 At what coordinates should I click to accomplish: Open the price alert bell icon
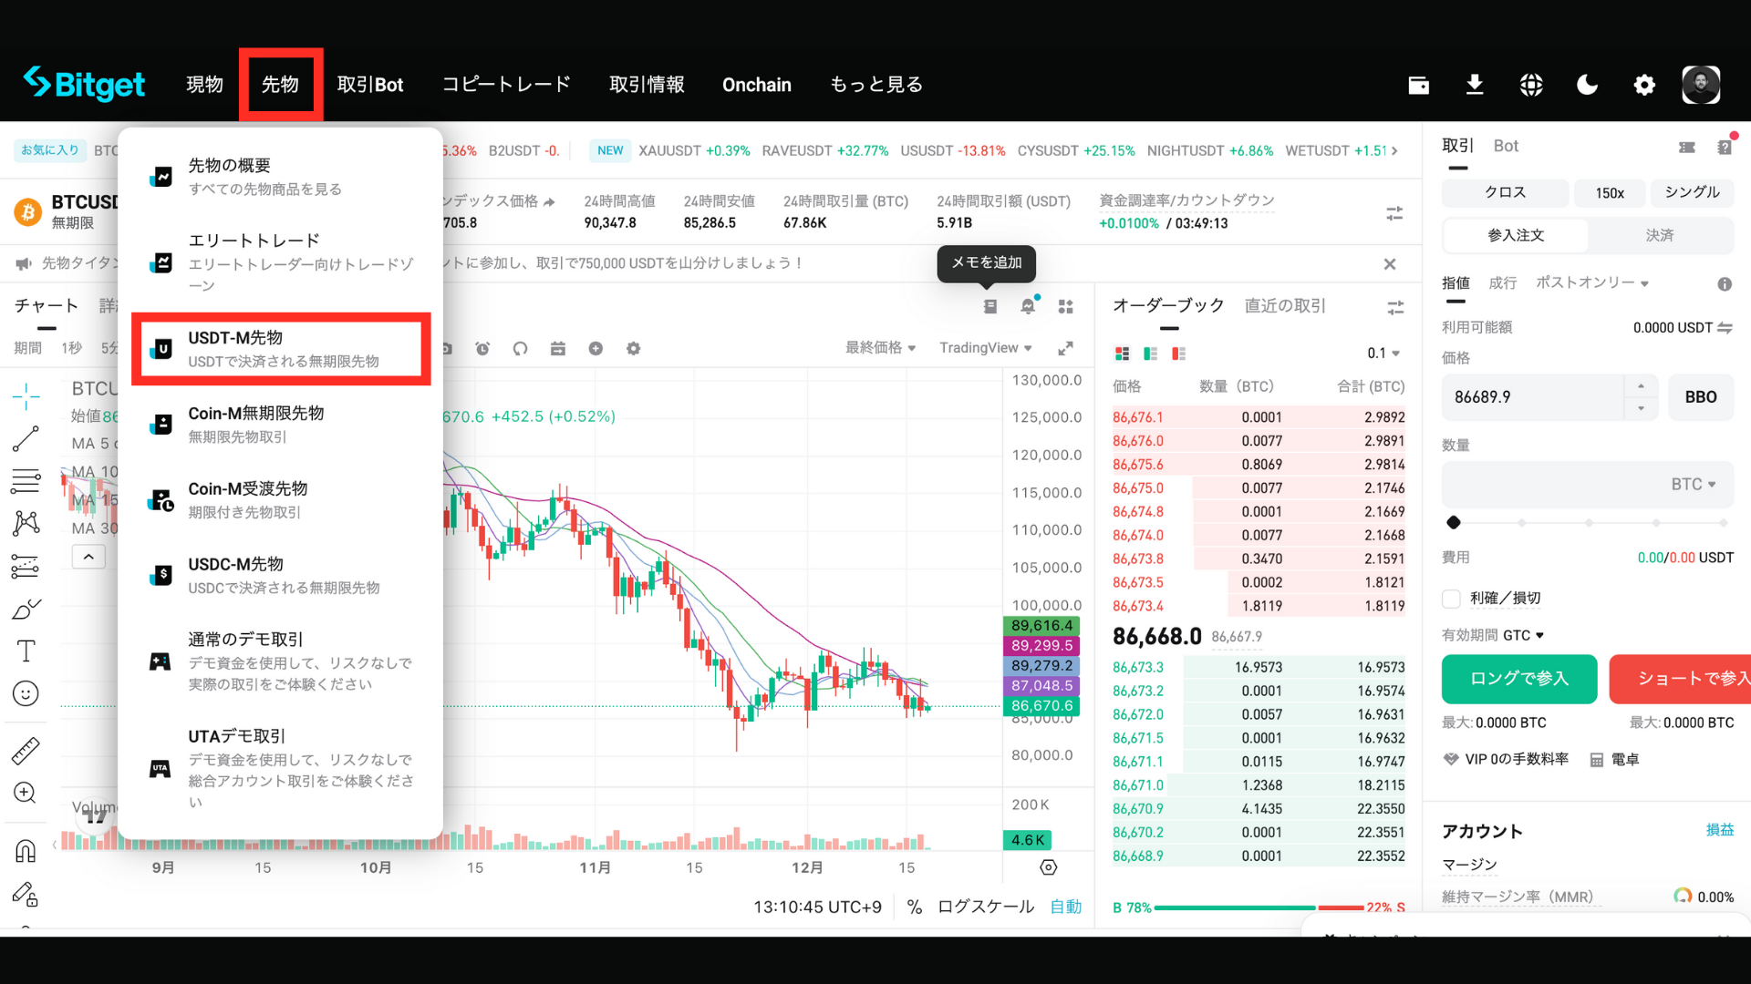click(x=1028, y=307)
